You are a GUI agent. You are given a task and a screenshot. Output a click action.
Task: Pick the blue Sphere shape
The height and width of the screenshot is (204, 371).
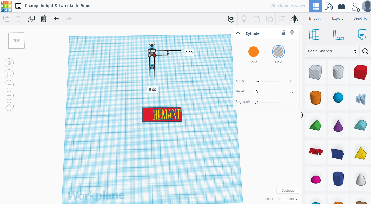tap(338, 98)
